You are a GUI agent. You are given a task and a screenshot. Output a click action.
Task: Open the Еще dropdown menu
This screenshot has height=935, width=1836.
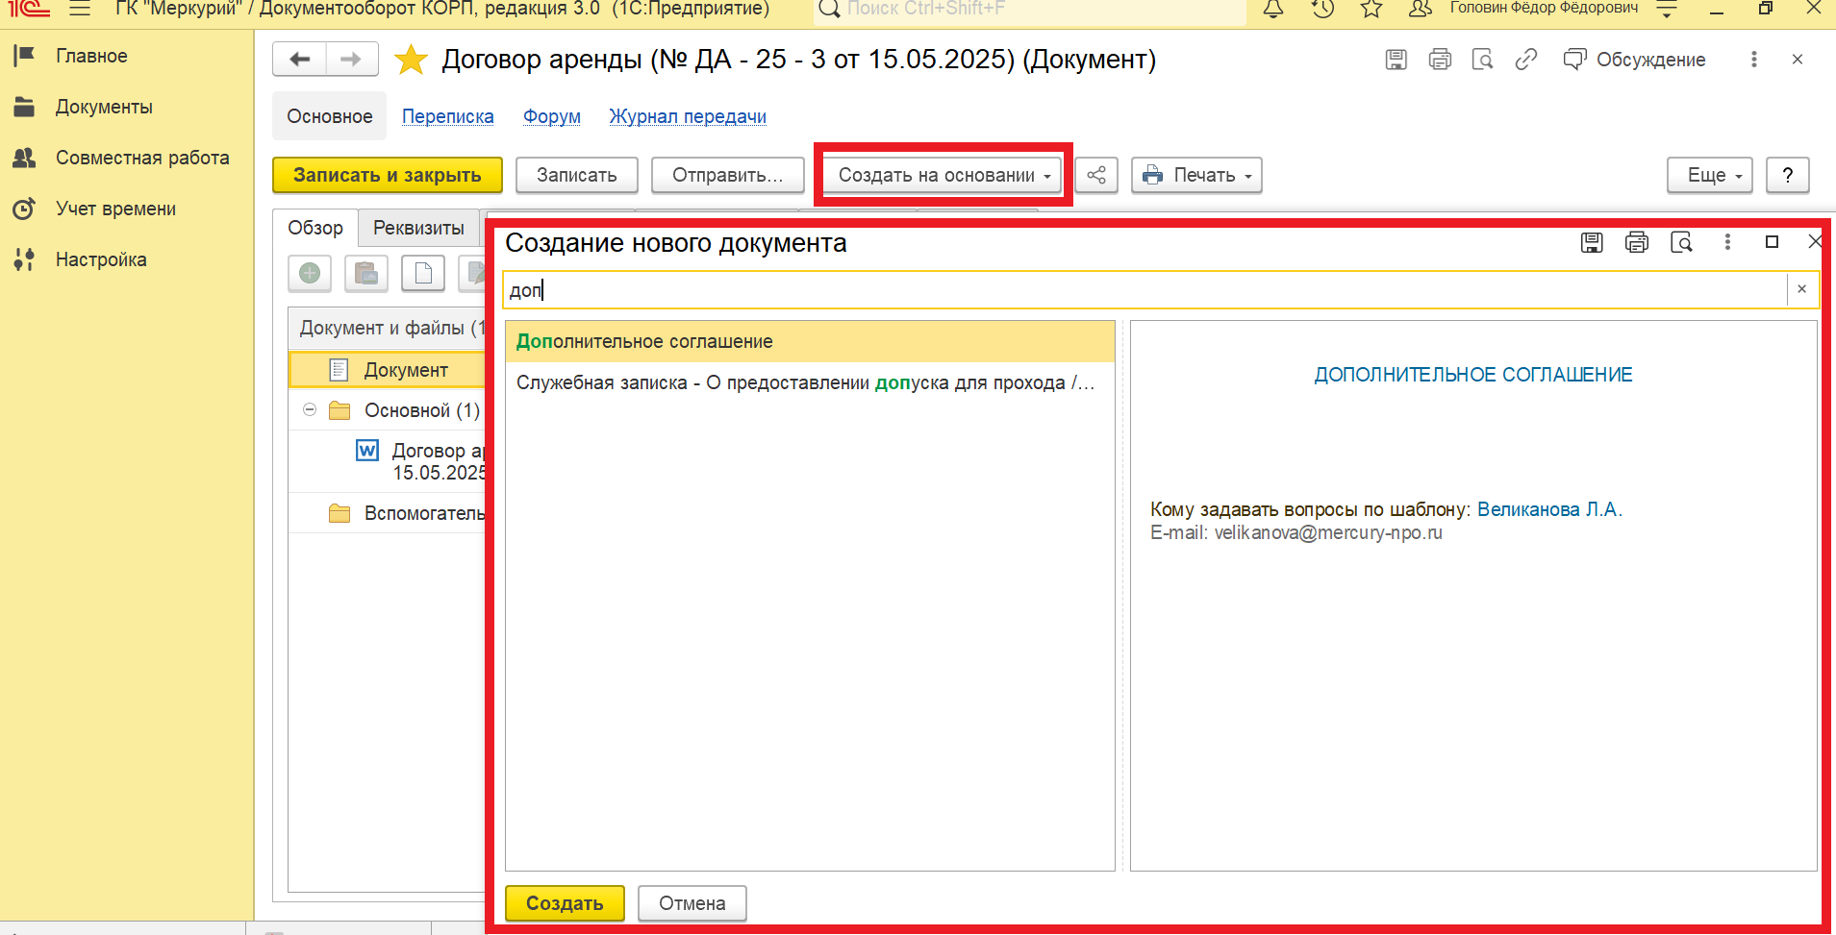pos(1709,175)
